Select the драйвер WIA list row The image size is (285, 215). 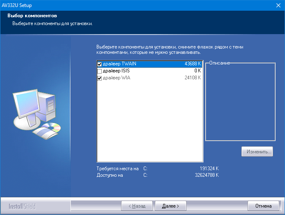pos(150,78)
